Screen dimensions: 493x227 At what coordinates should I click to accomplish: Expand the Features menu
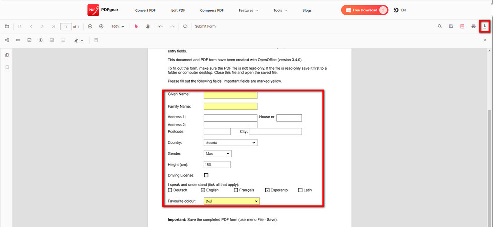point(249,10)
